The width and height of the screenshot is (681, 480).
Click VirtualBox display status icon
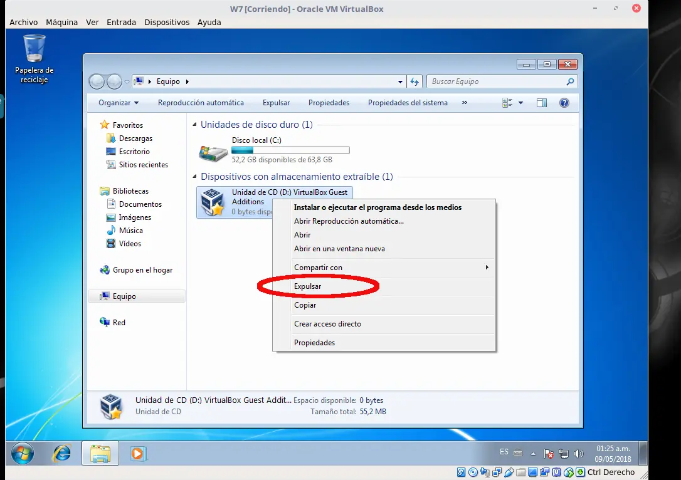pyautogui.click(x=532, y=472)
